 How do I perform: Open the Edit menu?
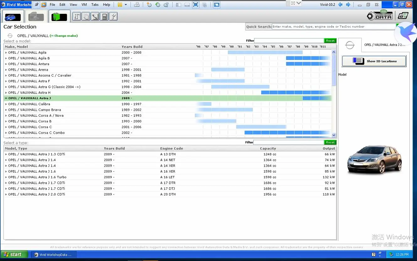[x=62, y=5]
